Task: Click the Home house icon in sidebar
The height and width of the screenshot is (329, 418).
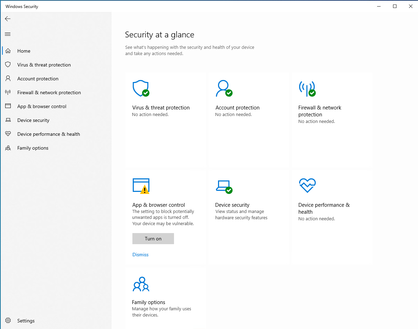Action: [8, 51]
